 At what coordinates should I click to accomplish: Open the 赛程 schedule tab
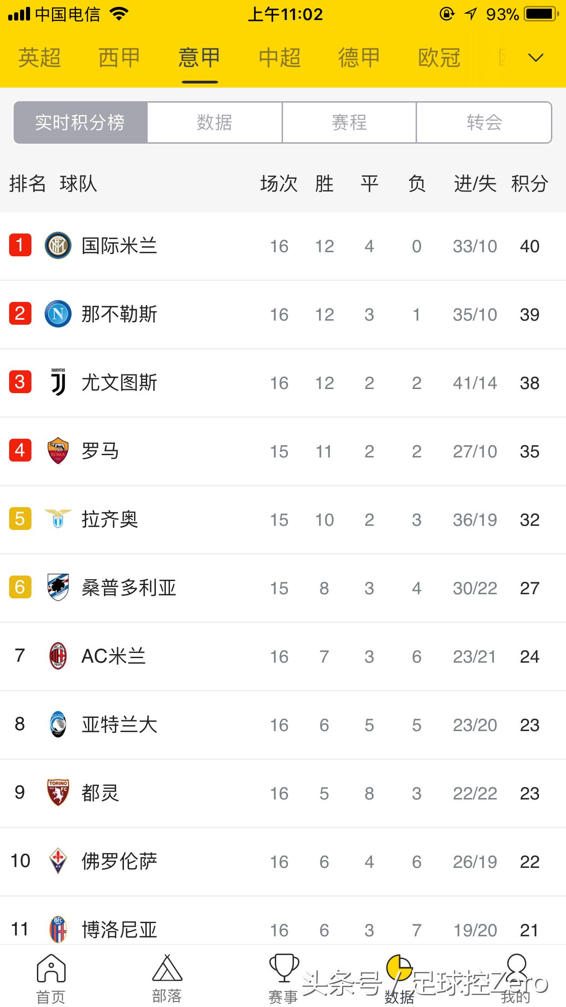tap(350, 122)
